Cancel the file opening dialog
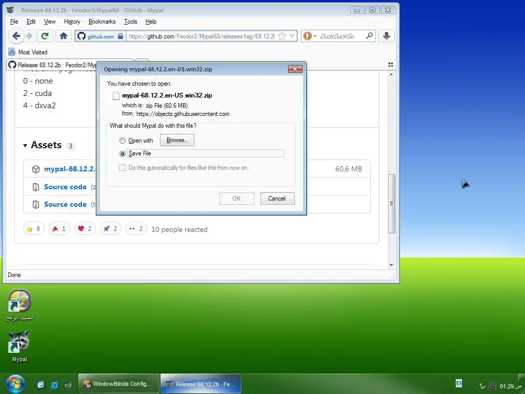The width and height of the screenshot is (525, 394). coord(277,199)
